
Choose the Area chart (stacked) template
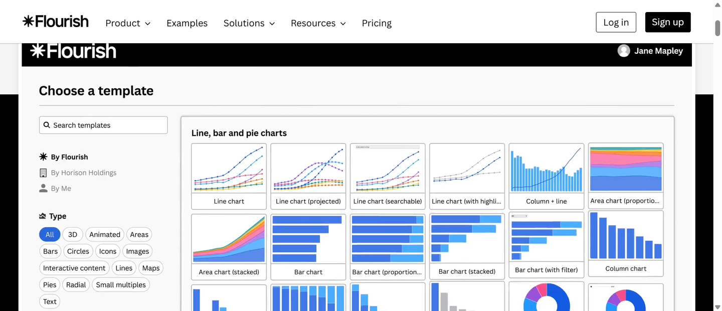(229, 247)
